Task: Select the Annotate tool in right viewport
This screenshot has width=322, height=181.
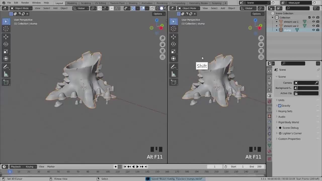Action: pos(173,67)
